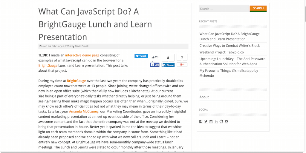This screenshot has height=153, width=306.
Task: Open the About page link
Action: click(204, 97)
